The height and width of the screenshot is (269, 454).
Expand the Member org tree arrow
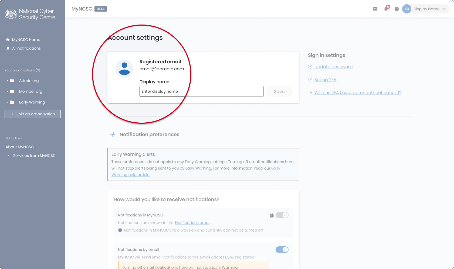point(7,91)
